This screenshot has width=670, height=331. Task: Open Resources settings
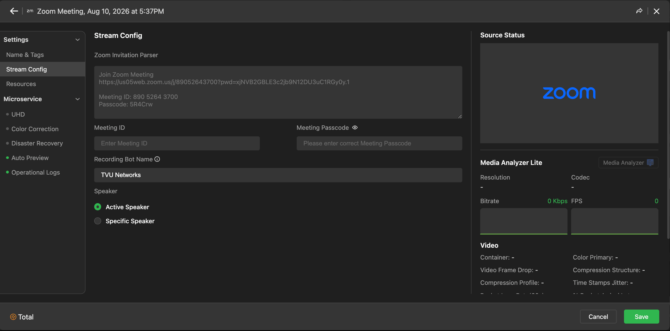point(42,84)
